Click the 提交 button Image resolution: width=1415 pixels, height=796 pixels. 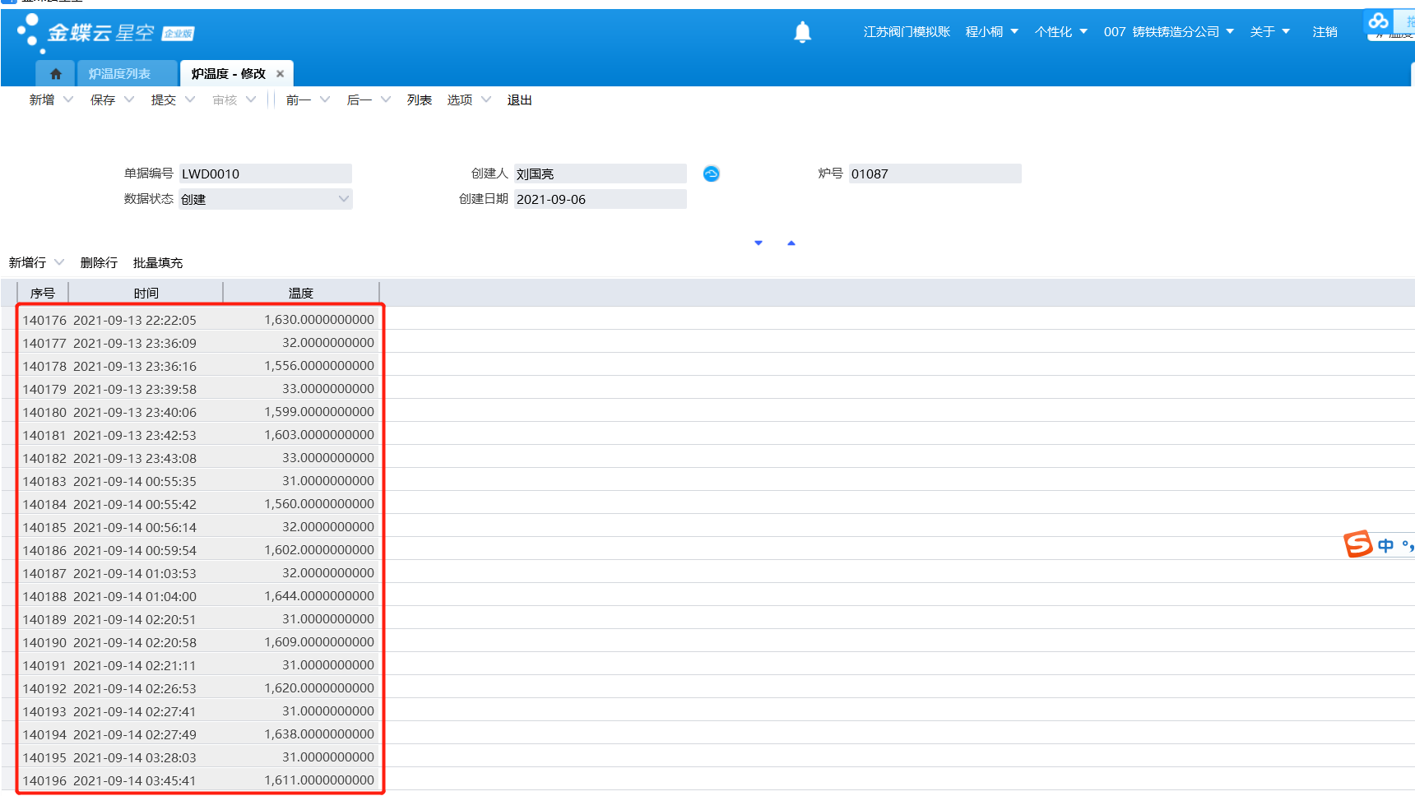(x=164, y=99)
